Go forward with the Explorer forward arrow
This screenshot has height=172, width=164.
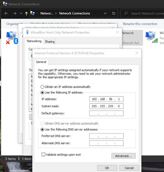coord(15,13)
